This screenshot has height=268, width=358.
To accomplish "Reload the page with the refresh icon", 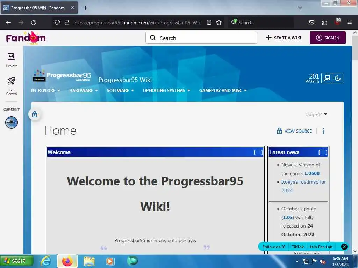I will [34, 23].
